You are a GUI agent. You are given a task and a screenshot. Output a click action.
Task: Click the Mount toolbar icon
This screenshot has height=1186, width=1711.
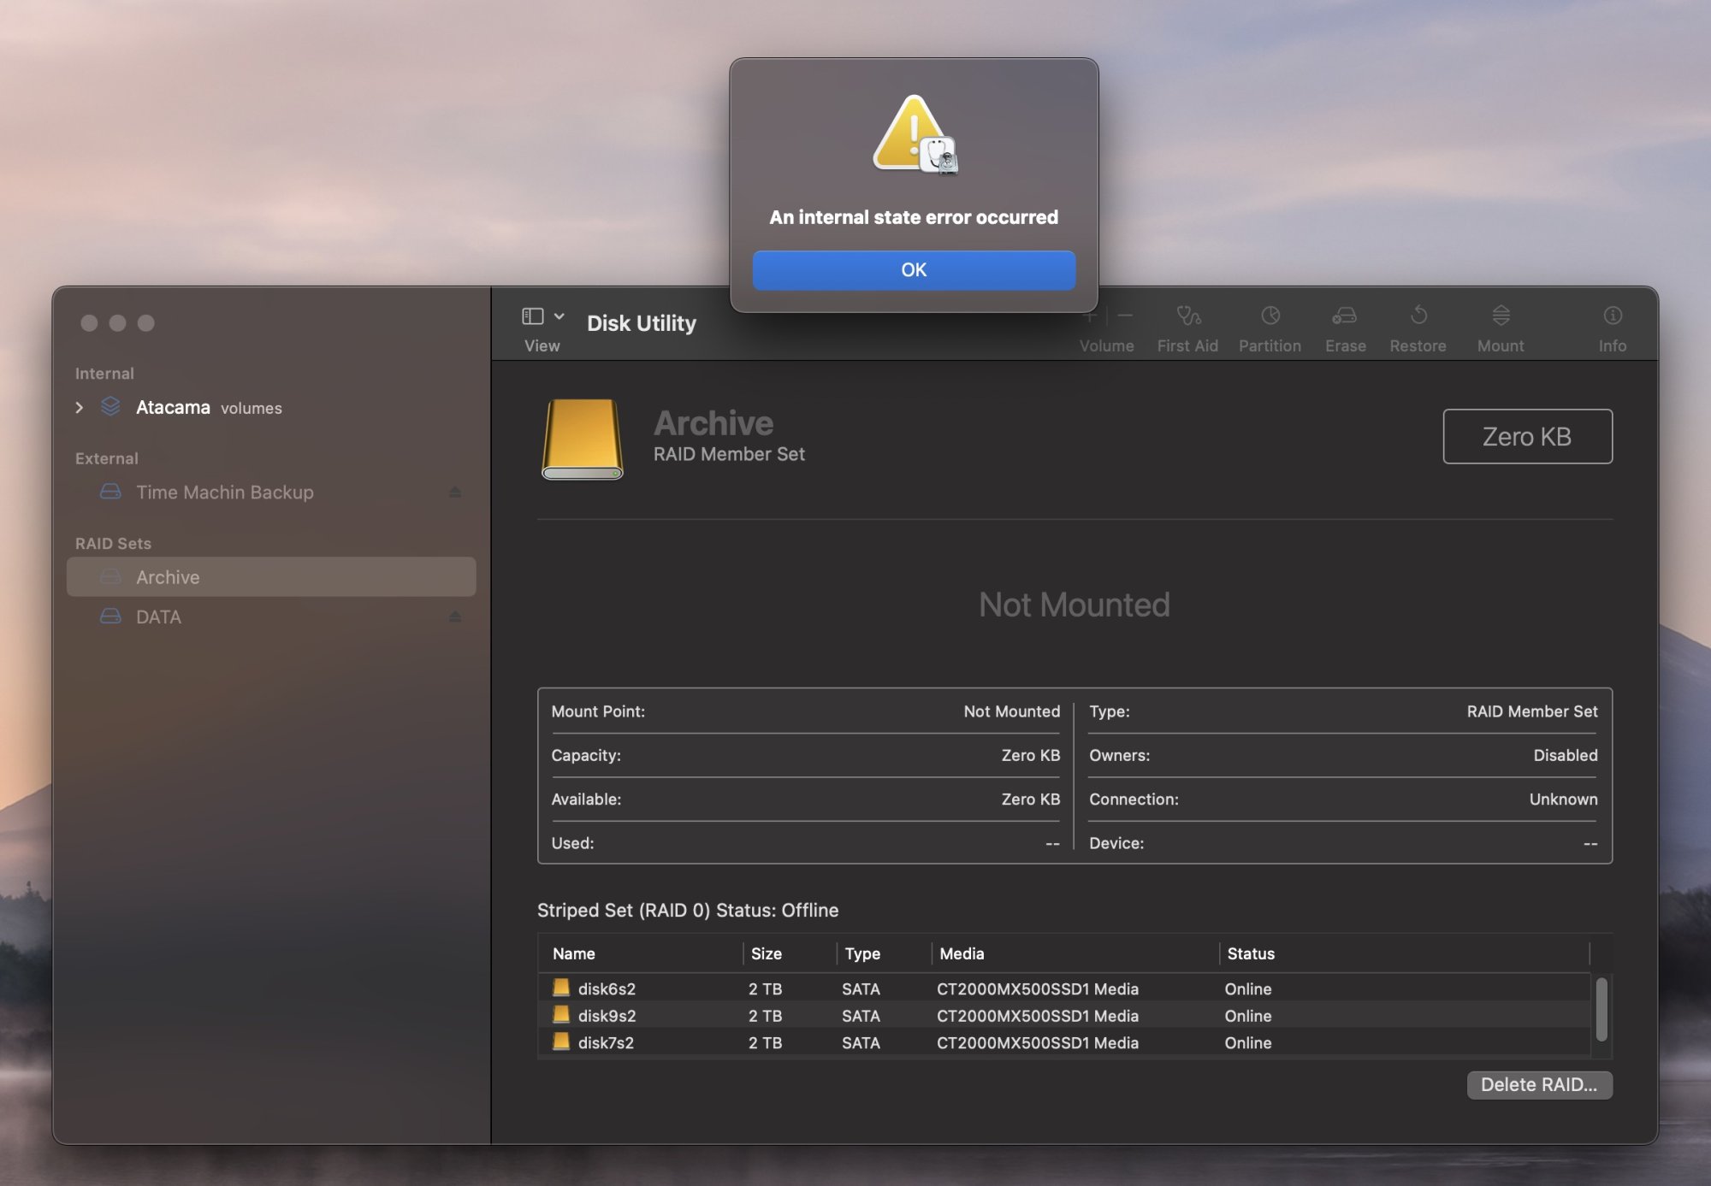[x=1501, y=316]
